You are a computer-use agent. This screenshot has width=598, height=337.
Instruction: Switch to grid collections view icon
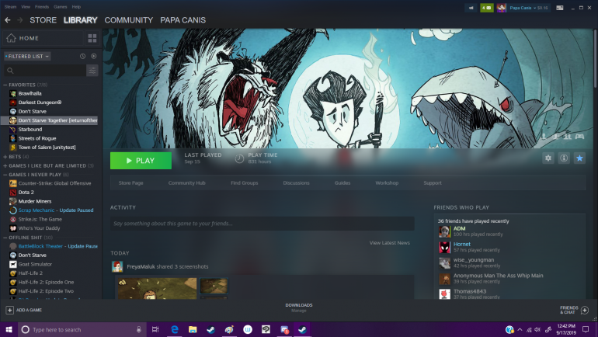92,38
